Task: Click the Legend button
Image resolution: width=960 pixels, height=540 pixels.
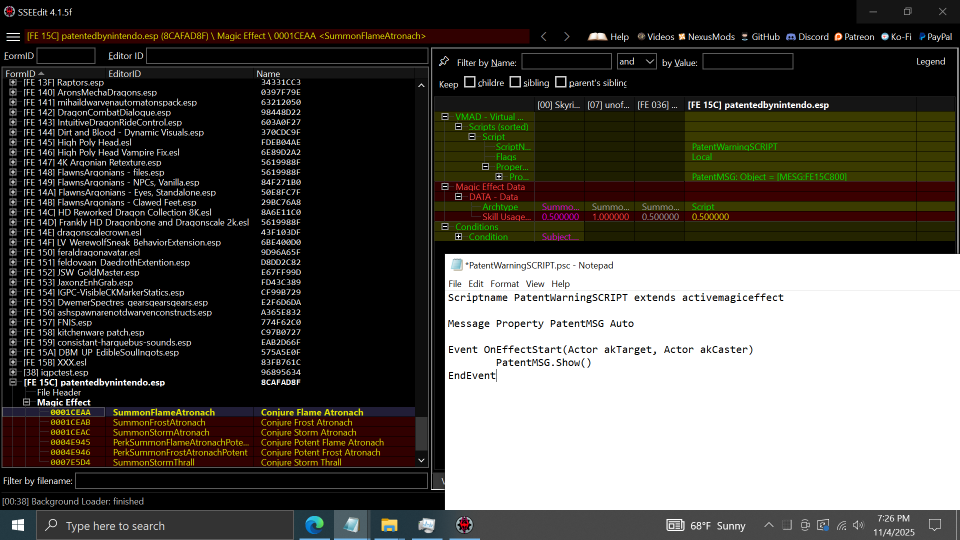Action: [930, 61]
